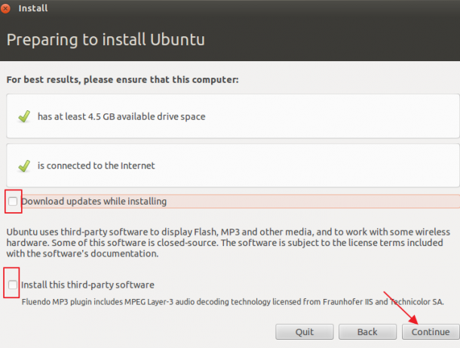Click the green checkmark beside drive space
This screenshot has height=348, width=460.
pos(24,116)
